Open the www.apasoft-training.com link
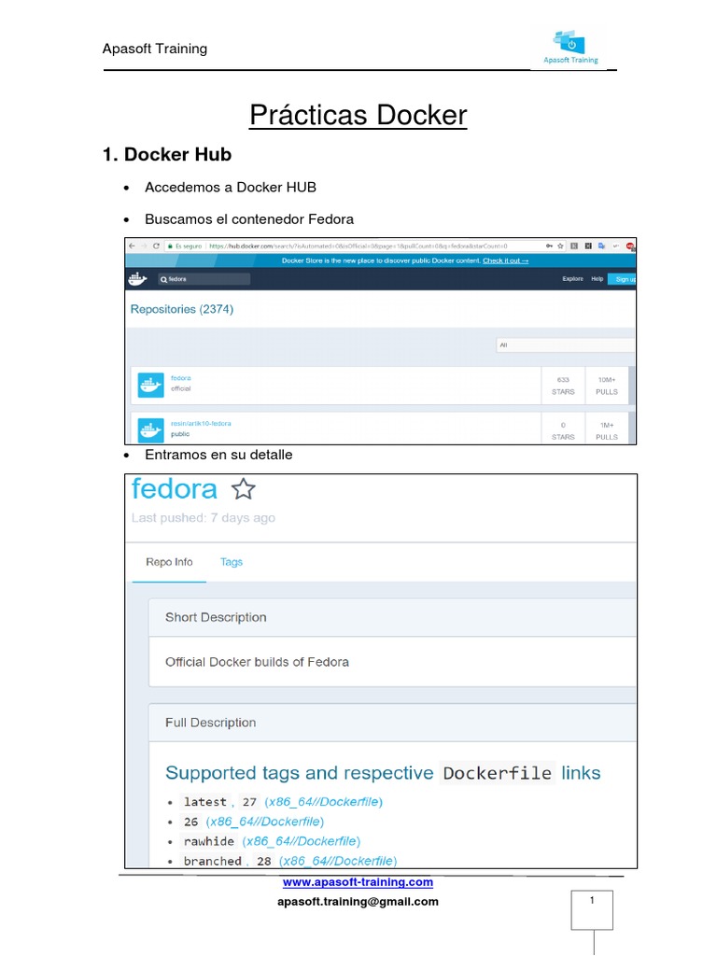717x956 pixels. pos(358,881)
